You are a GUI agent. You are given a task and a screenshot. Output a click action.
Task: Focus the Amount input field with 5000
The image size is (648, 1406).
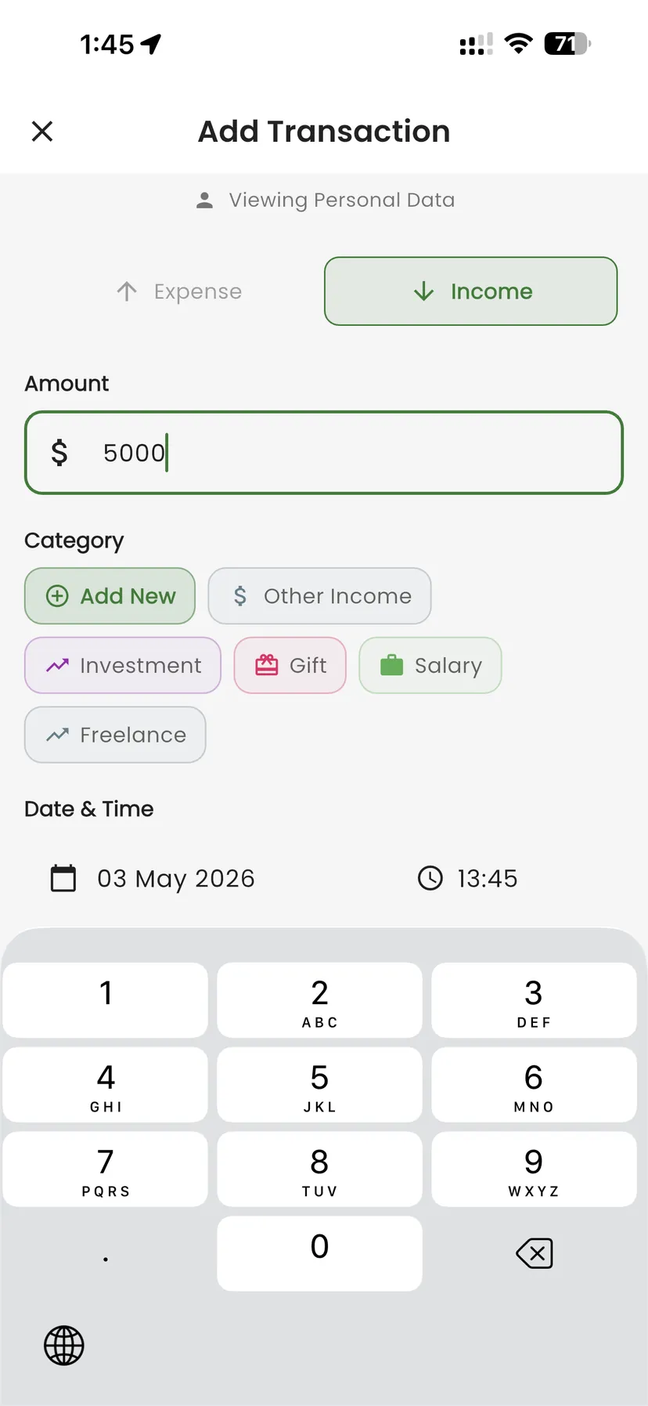pos(324,453)
